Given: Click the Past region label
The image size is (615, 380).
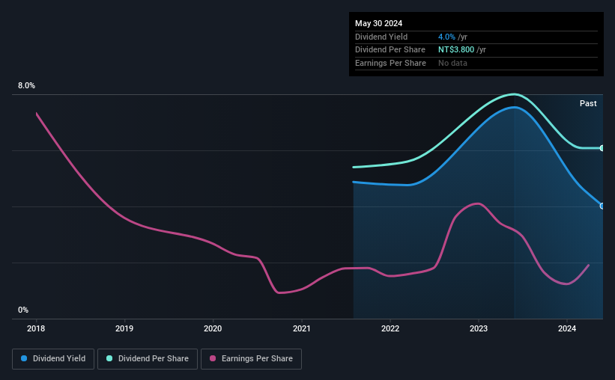Looking at the screenshot, I should [588, 103].
